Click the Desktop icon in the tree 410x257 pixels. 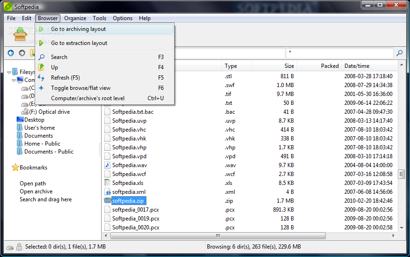pyautogui.click(x=20, y=119)
